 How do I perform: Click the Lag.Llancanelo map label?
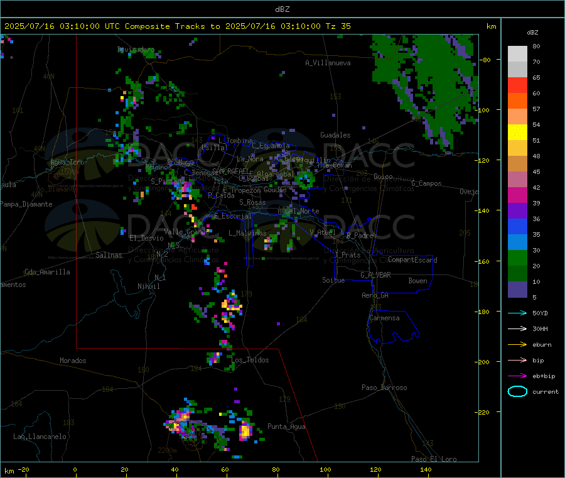click(40, 437)
